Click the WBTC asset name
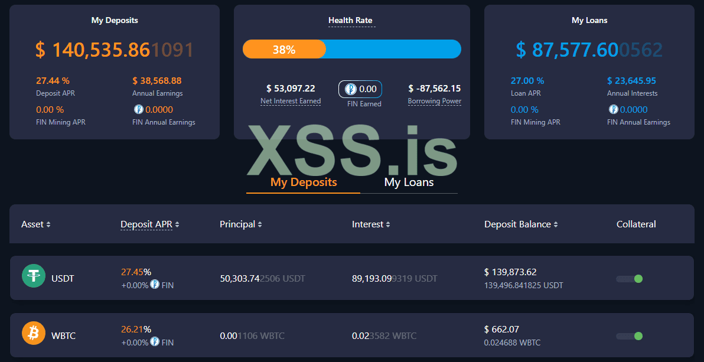The width and height of the screenshot is (704, 362). (64, 336)
